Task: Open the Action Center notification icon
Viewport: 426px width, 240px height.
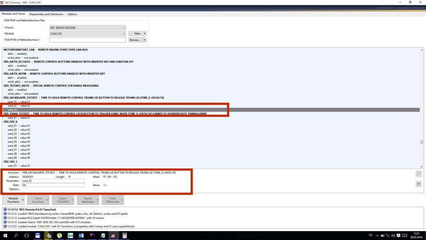Action: click(398, 236)
